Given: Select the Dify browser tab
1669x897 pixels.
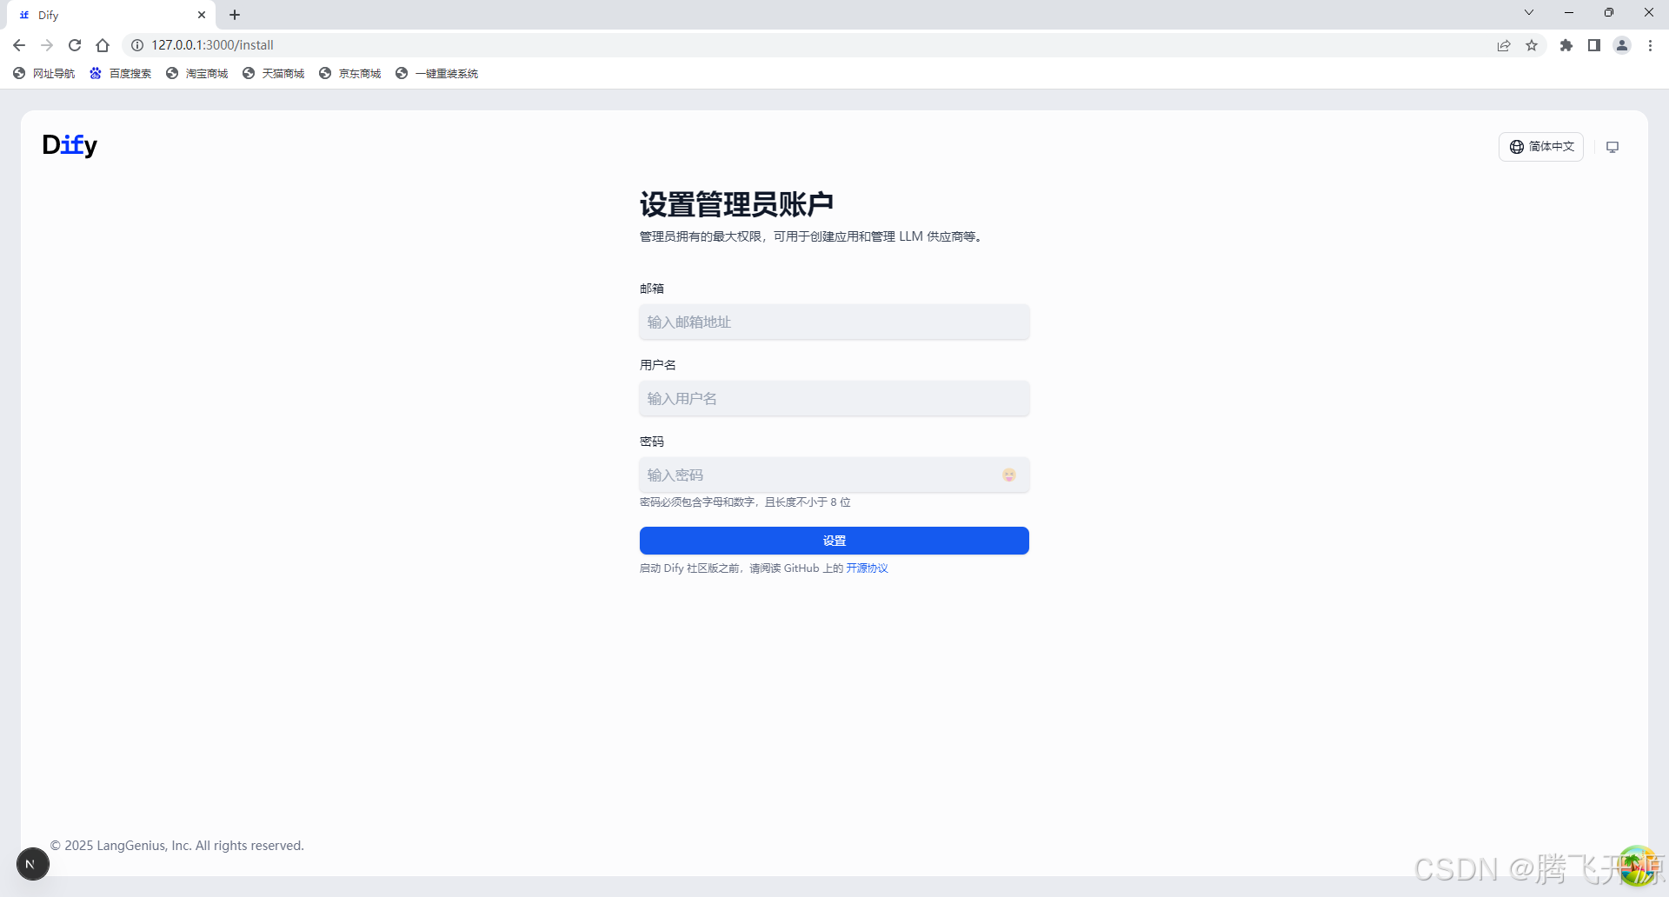Looking at the screenshot, I should click(104, 14).
